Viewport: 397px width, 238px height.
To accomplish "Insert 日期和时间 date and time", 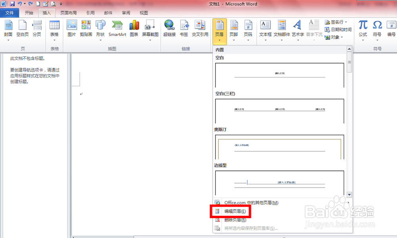I will [338, 30].
